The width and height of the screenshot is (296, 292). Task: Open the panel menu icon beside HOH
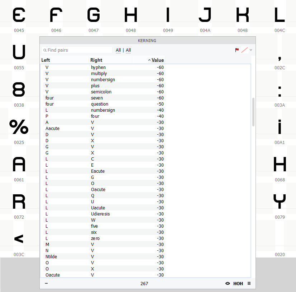tap(249, 283)
